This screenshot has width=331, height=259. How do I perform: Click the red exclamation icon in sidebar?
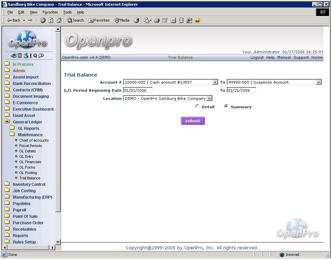point(30,56)
